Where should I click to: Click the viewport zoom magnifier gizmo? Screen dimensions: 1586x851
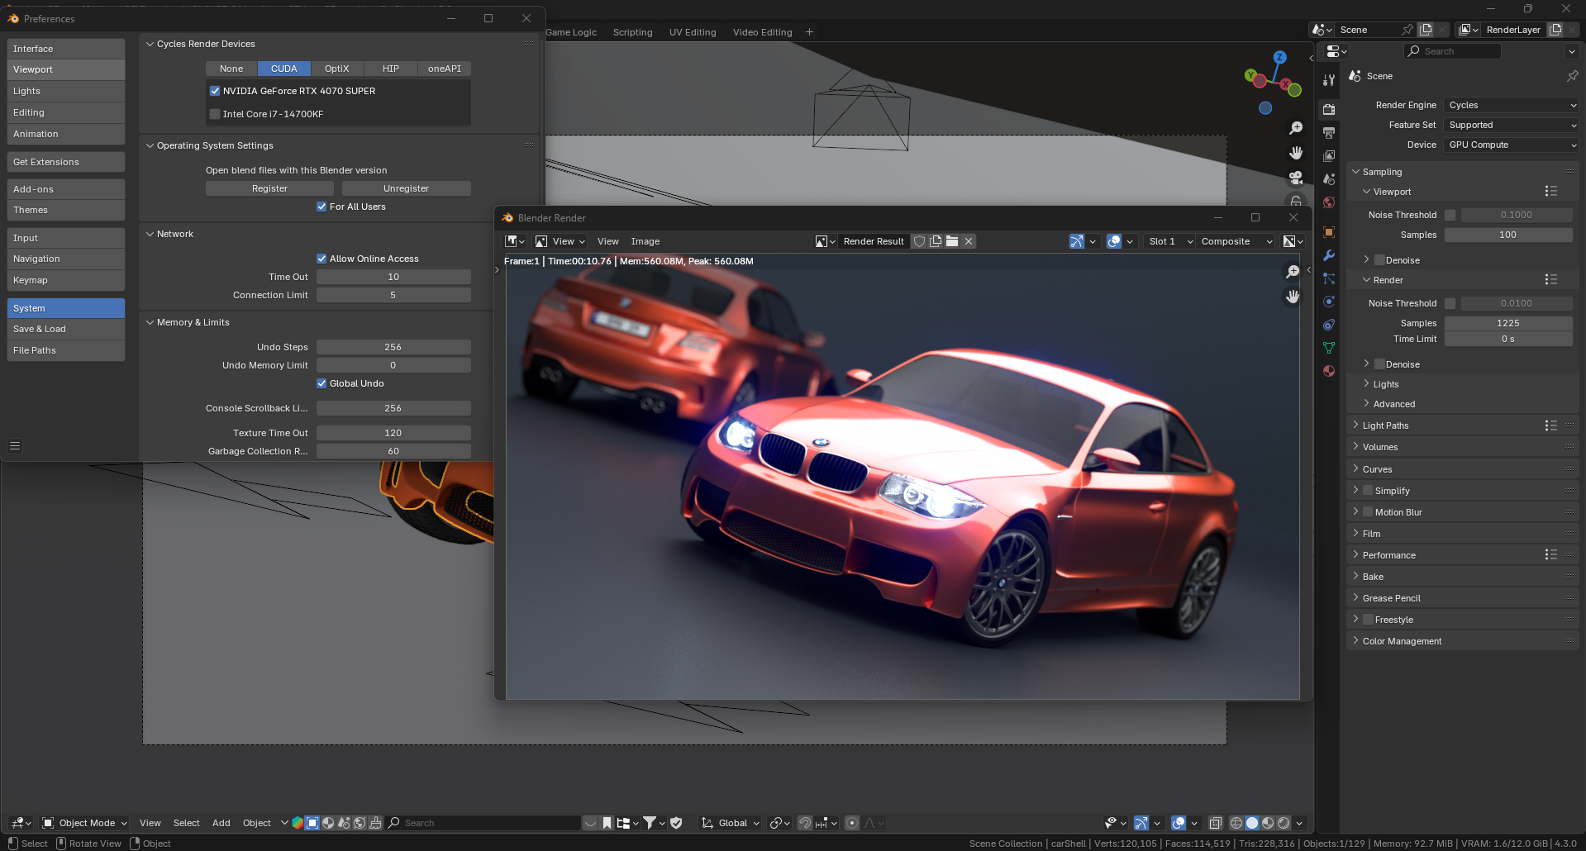pos(1296,128)
